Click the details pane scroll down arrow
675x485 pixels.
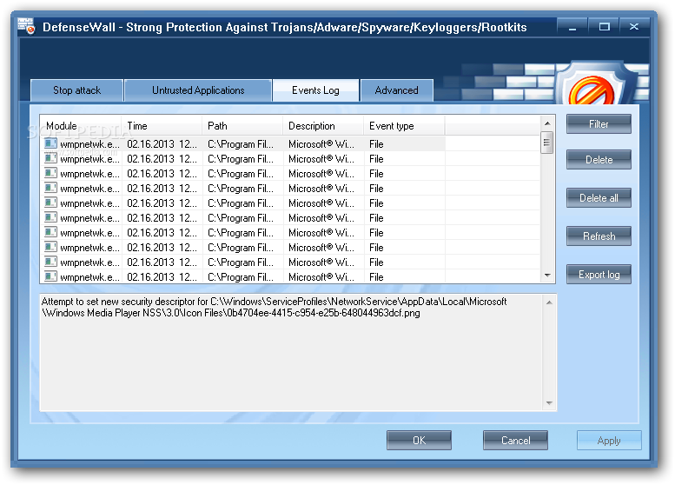(x=549, y=403)
